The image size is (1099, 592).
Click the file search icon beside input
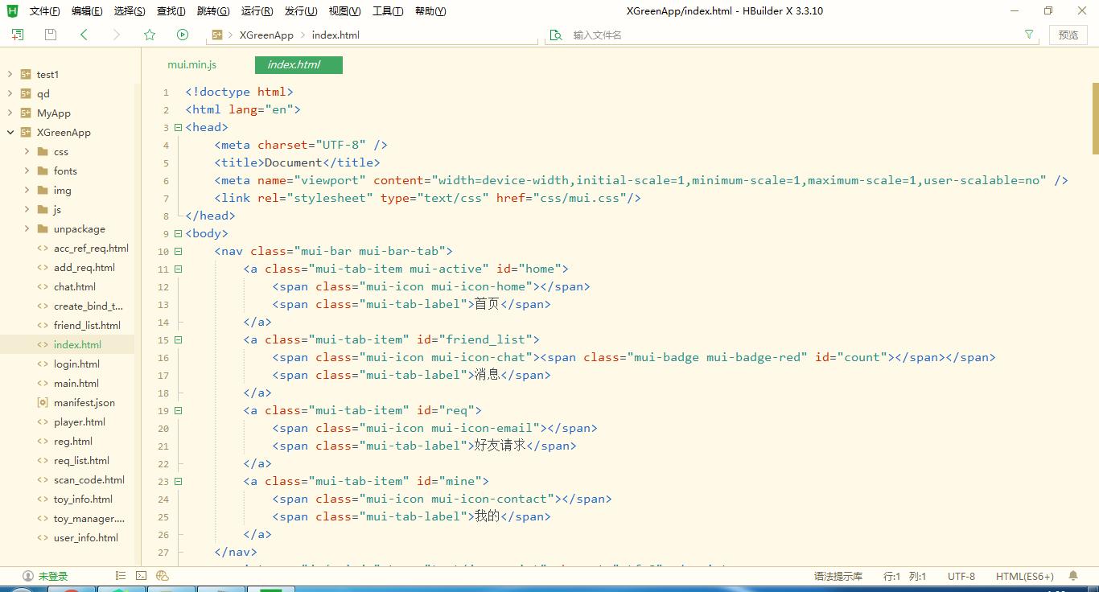555,35
